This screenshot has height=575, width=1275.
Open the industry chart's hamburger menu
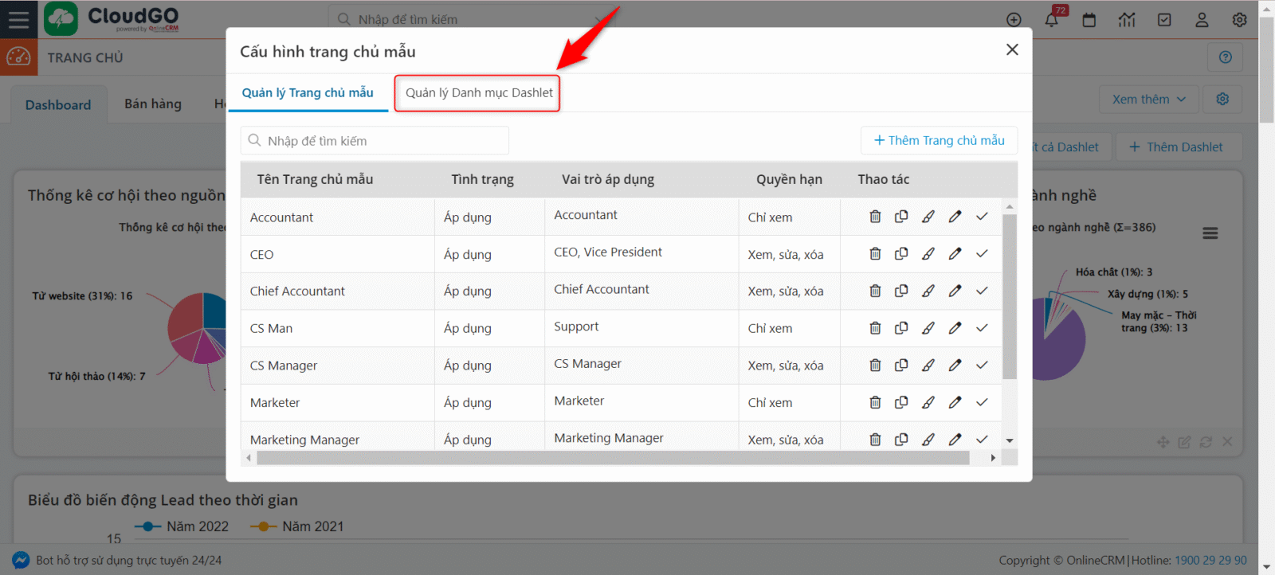[x=1210, y=233]
